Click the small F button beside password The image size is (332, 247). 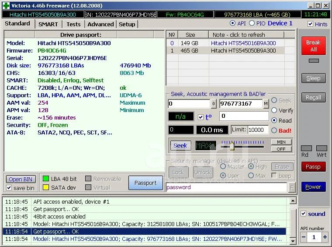tap(292, 187)
